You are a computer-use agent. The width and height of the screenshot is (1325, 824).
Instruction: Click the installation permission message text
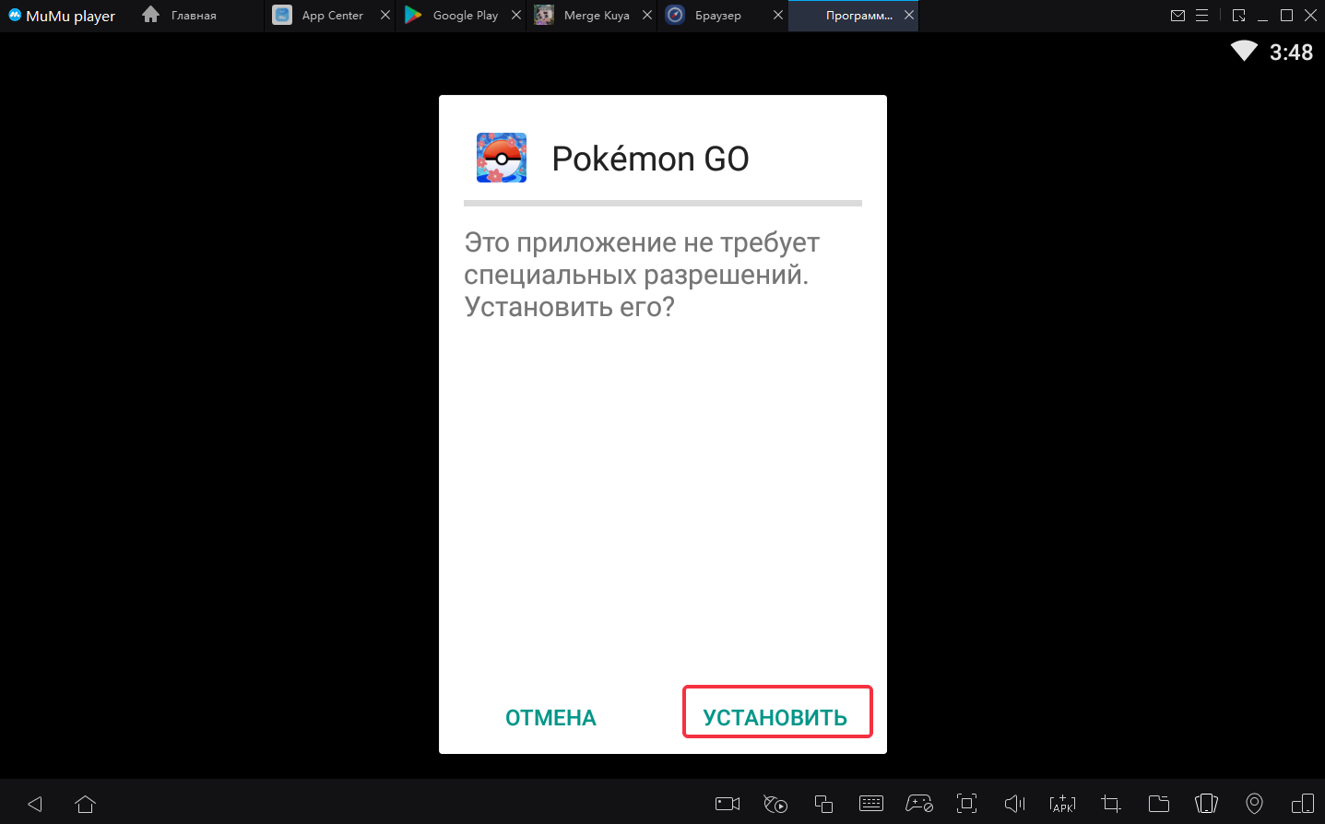642,275
